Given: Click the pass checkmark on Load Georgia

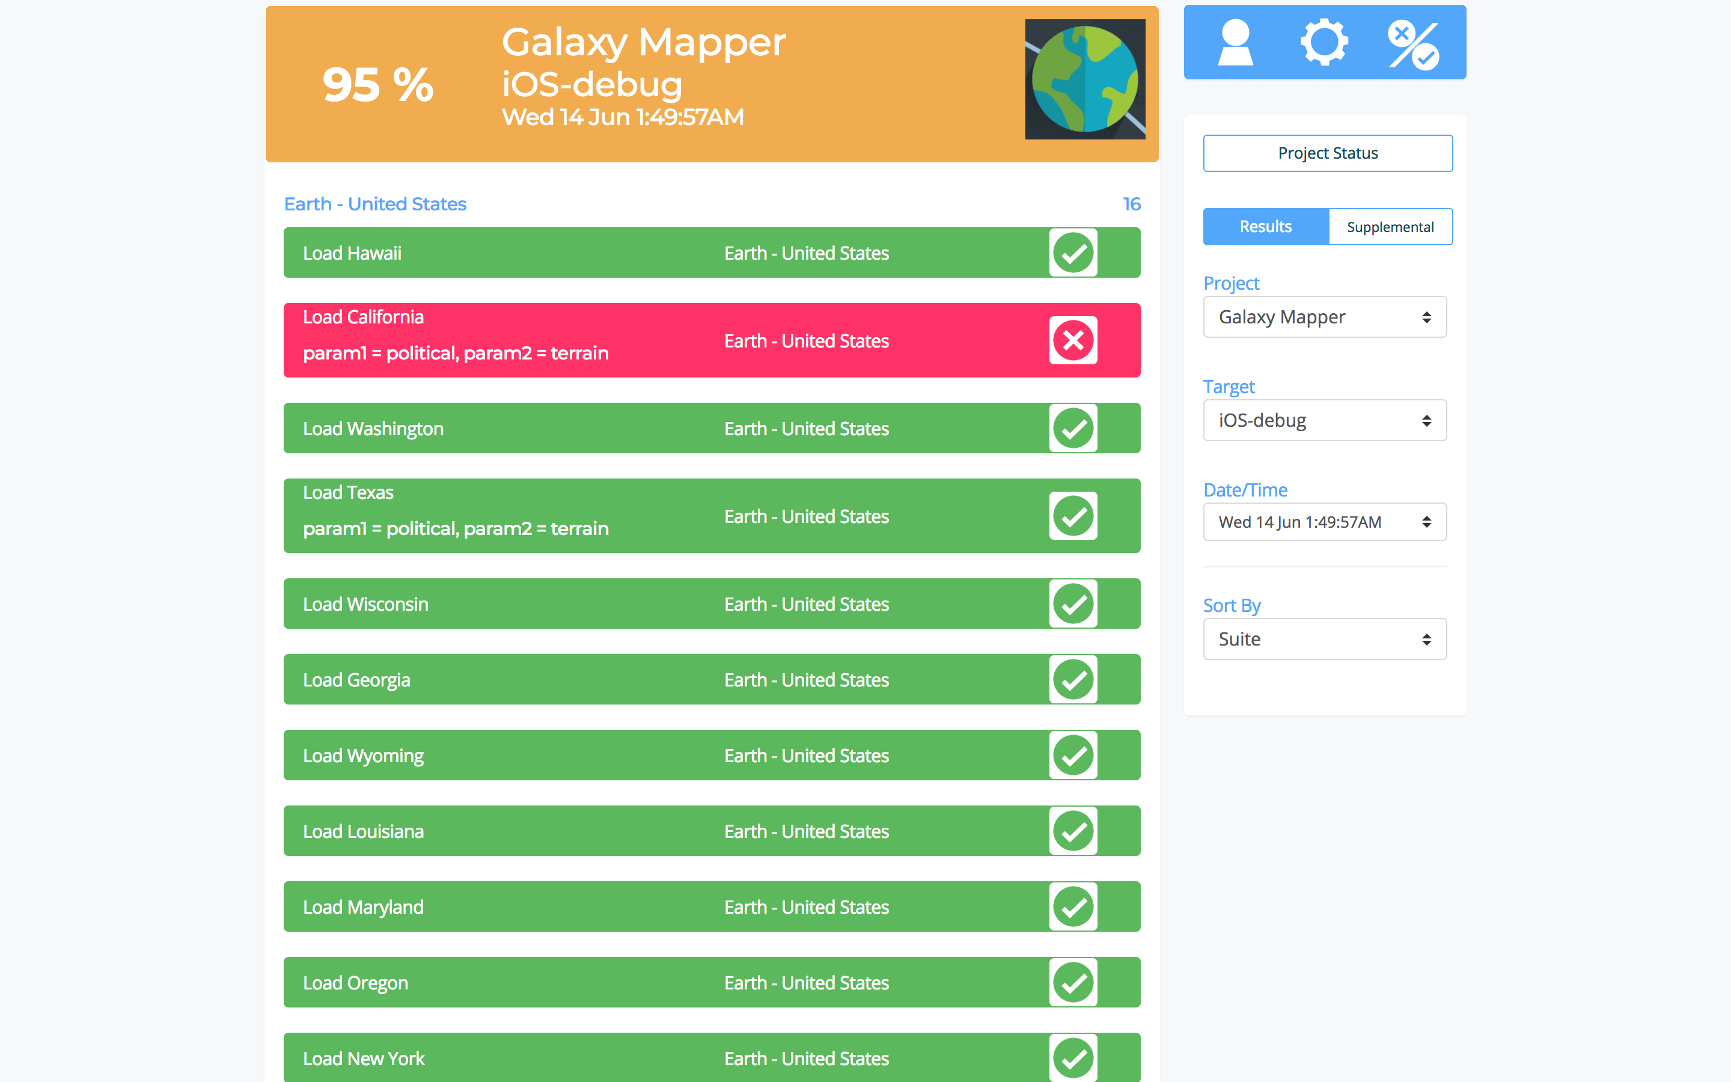Looking at the screenshot, I should click(x=1073, y=679).
